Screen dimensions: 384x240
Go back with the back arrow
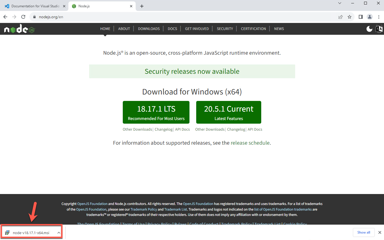[x=5, y=17]
